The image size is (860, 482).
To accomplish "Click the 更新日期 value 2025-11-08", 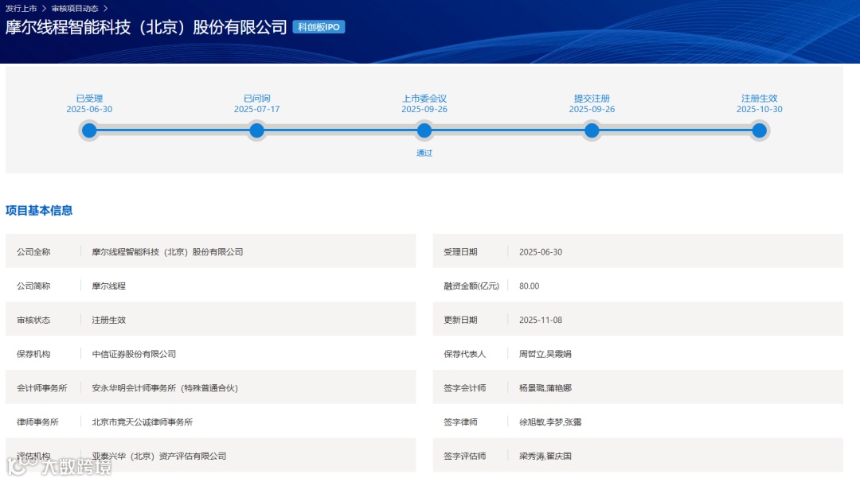I will 540,320.
